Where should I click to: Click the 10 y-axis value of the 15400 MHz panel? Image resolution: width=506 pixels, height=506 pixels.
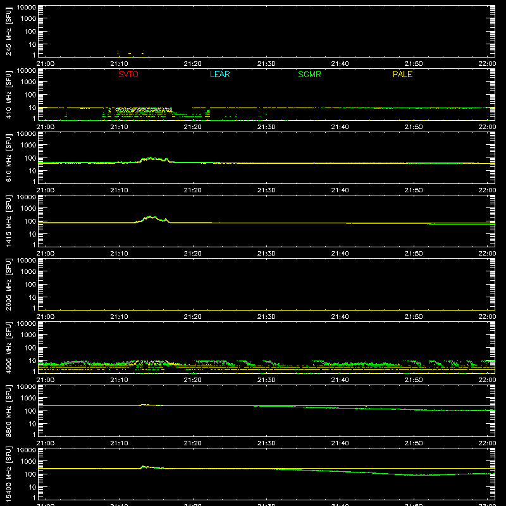(x=32, y=487)
